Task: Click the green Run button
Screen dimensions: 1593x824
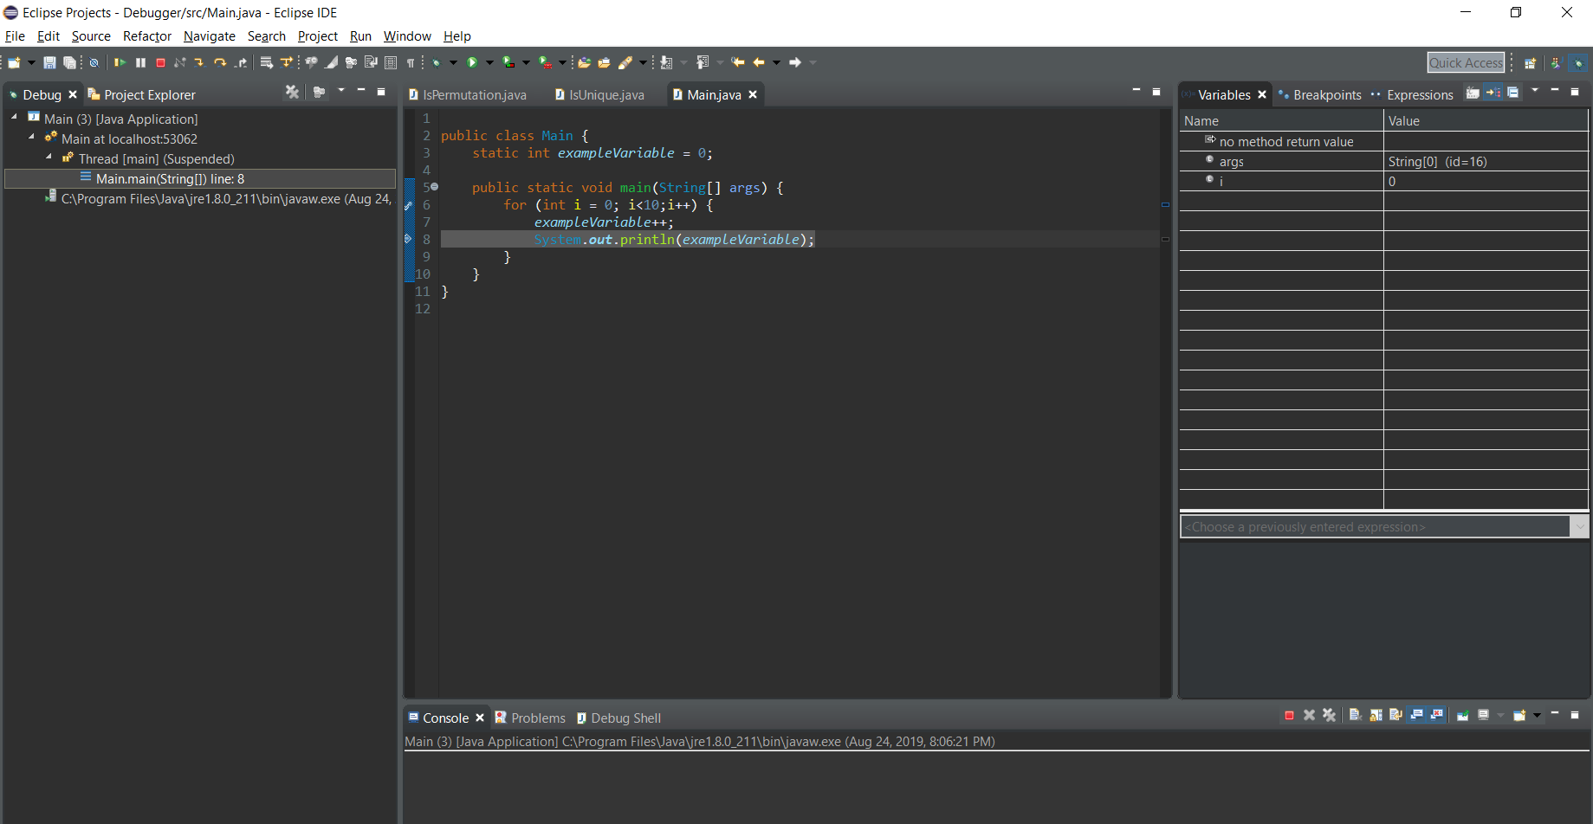Action: click(472, 62)
